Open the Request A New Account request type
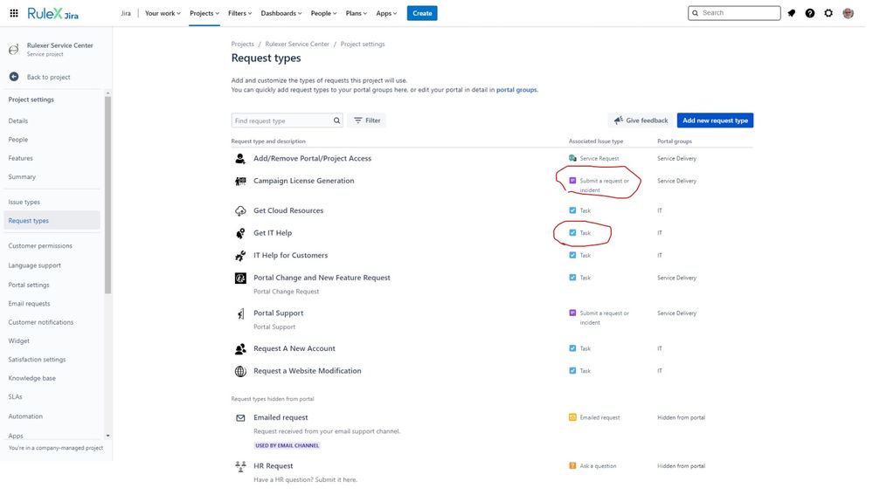This screenshot has height=502, width=873. pos(294,348)
